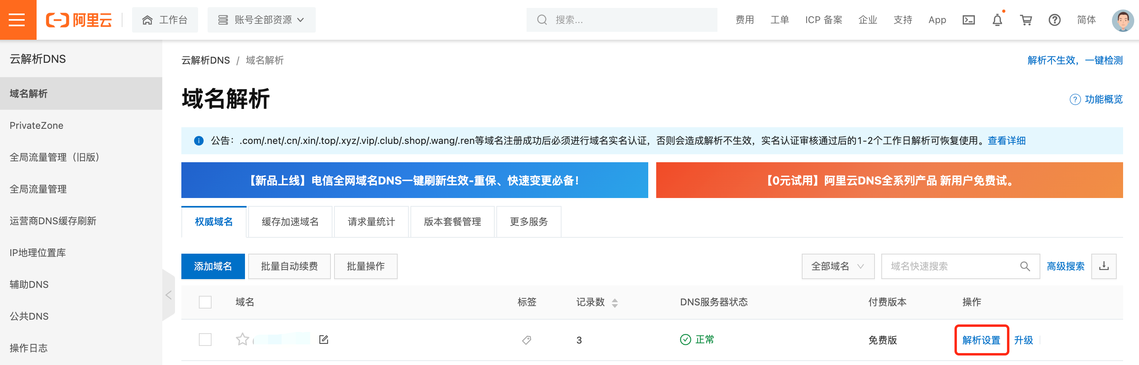This screenshot has width=1139, height=365.
Task: Click 批量操作 button
Action: coord(365,266)
